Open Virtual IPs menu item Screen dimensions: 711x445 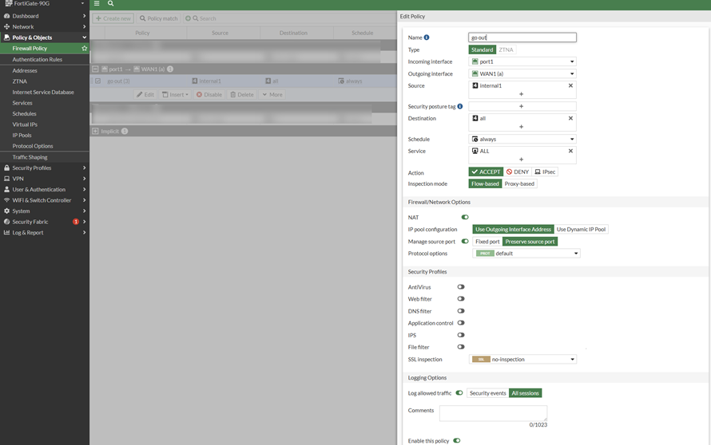coord(25,124)
